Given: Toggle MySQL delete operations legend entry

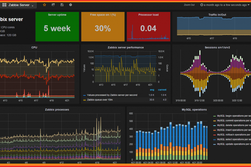Looking at the screenshot, I should tap(234, 125).
